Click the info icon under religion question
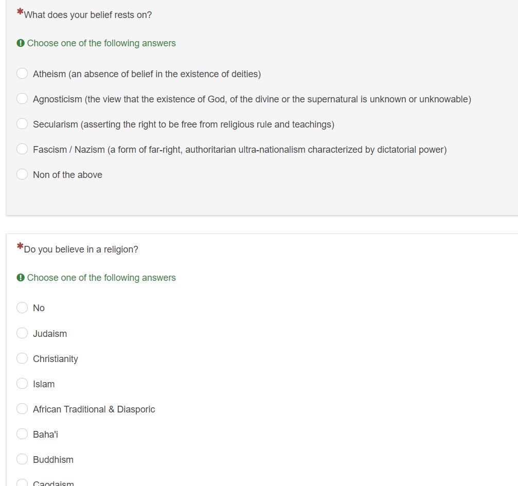Image resolution: width=518 pixels, height=486 pixels. click(x=21, y=278)
